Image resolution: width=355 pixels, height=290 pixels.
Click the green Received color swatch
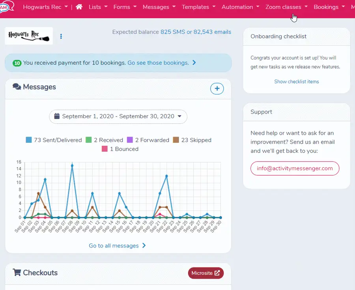pyautogui.click(x=88, y=140)
